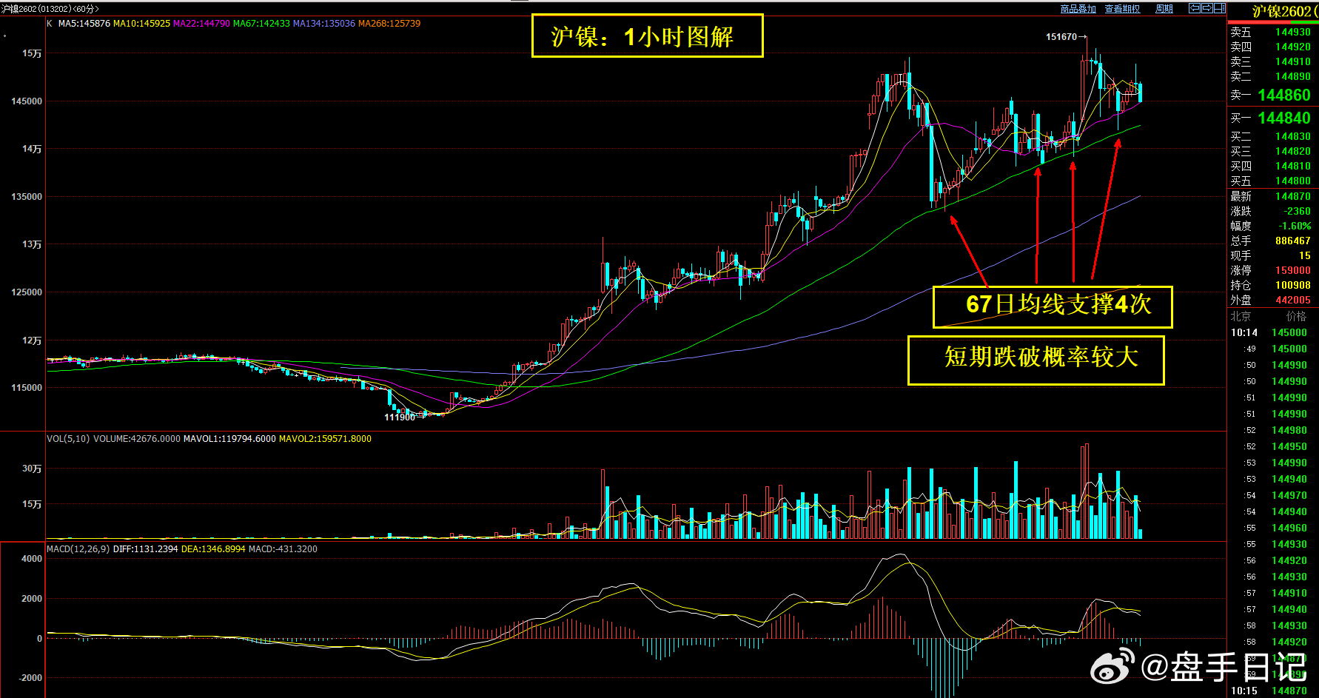Image resolution: width=1319 pixels, height=698 pixels.
Task: Click the 买一 price 144840
Action: pos(1284,118)
